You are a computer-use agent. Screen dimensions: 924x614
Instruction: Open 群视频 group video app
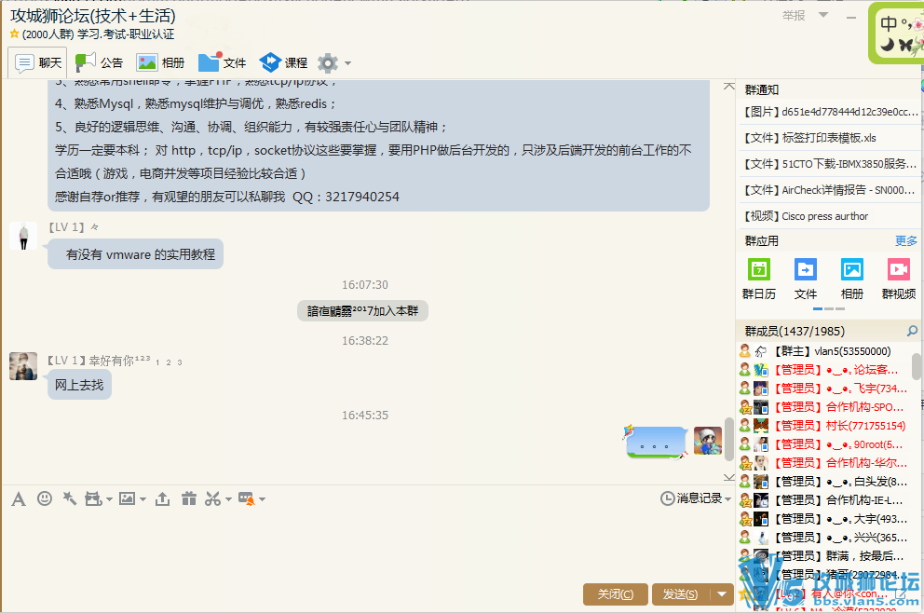click(898, 279)
